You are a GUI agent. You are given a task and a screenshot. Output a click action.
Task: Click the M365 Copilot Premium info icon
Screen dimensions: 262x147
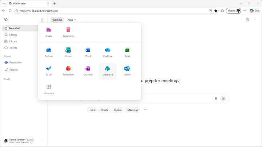tap(31, 143)
